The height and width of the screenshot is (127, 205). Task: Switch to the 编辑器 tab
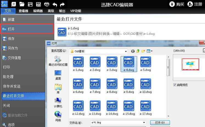tap(38, 11)
